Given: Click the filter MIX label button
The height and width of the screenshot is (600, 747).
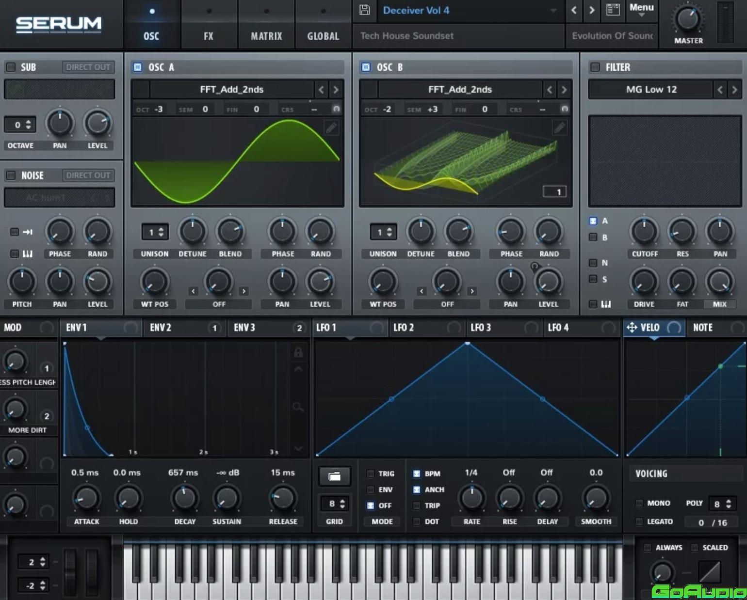Looking at the screenshot, I should tap(719, 304).
